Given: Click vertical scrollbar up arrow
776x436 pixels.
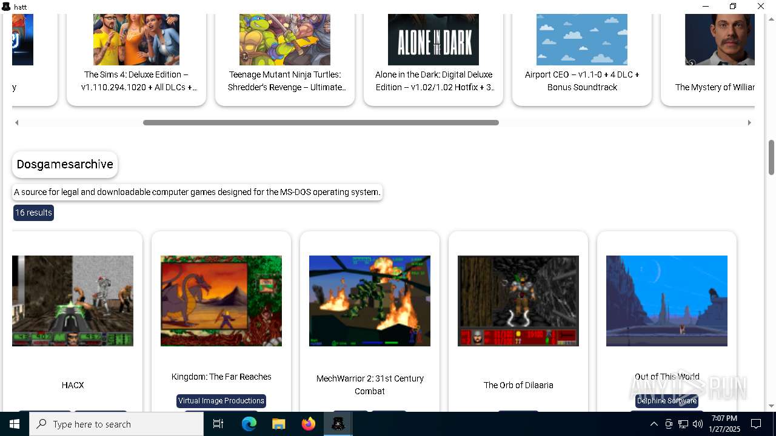Looking at the screenshot, I should tap(771, 19).
